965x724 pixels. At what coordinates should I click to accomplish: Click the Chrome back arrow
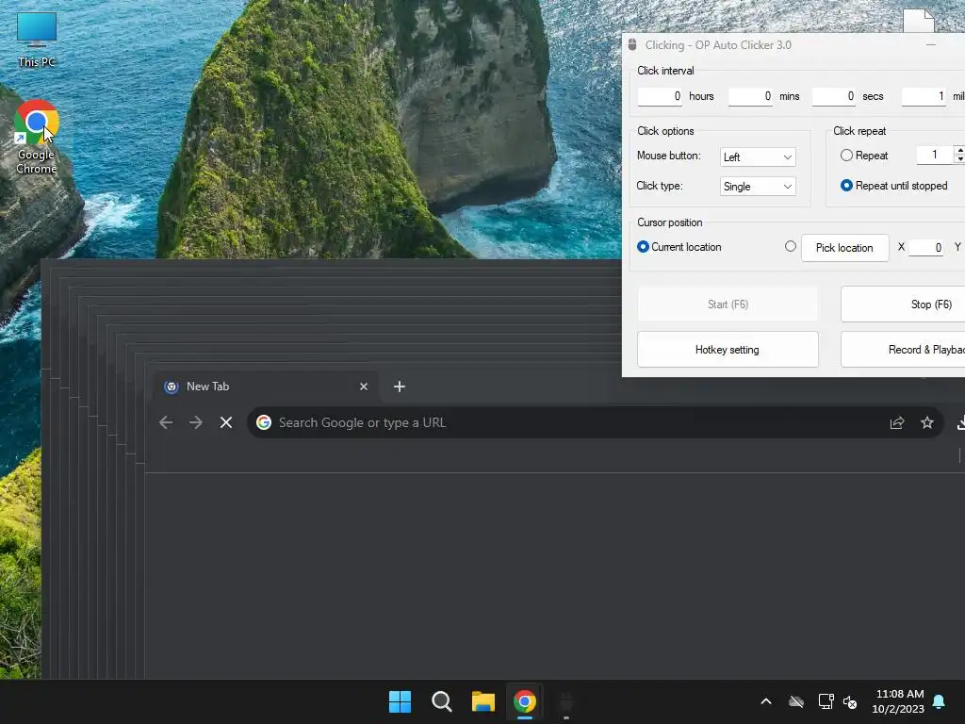[166, 422]
